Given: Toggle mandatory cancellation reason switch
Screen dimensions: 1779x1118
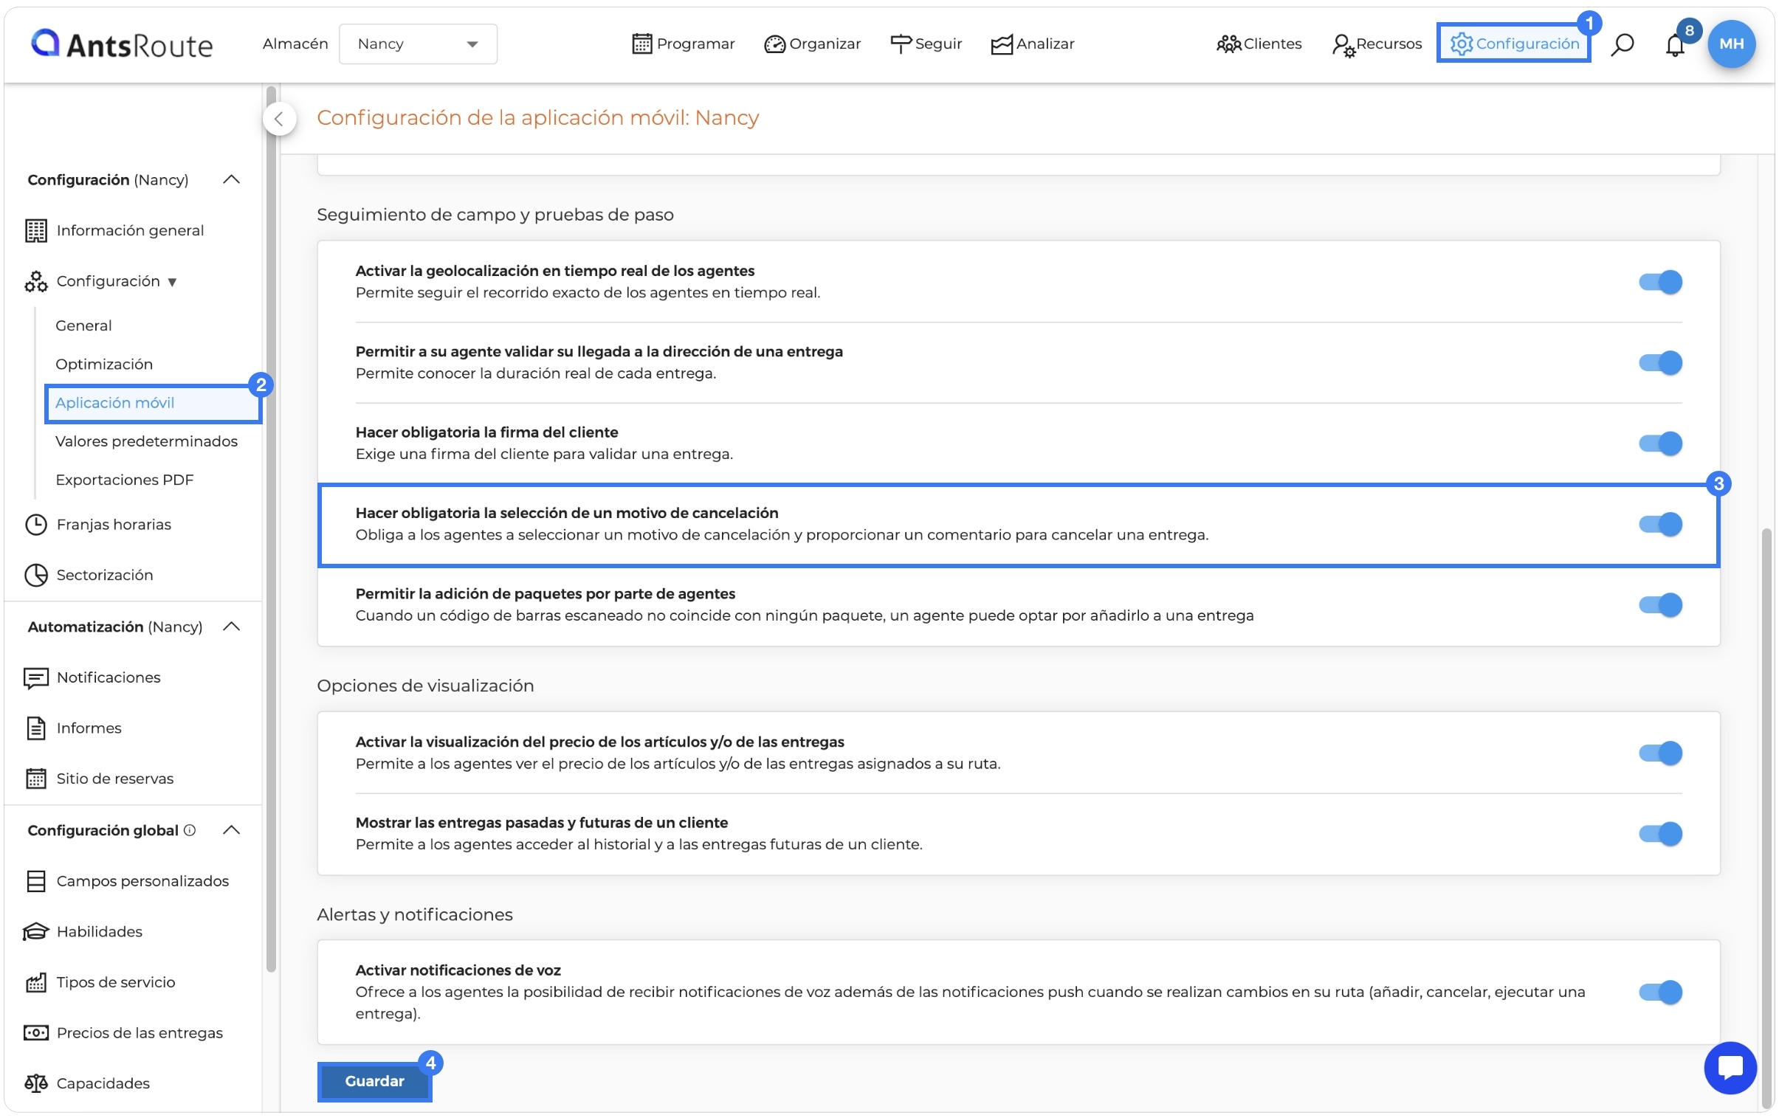Looking at the screenshot, I should (x=1660, y=524).
